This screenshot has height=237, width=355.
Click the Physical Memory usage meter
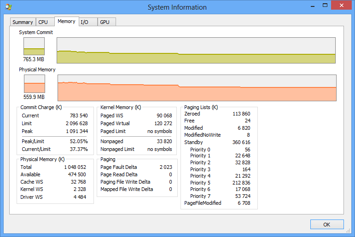click(x=35, y=84)
